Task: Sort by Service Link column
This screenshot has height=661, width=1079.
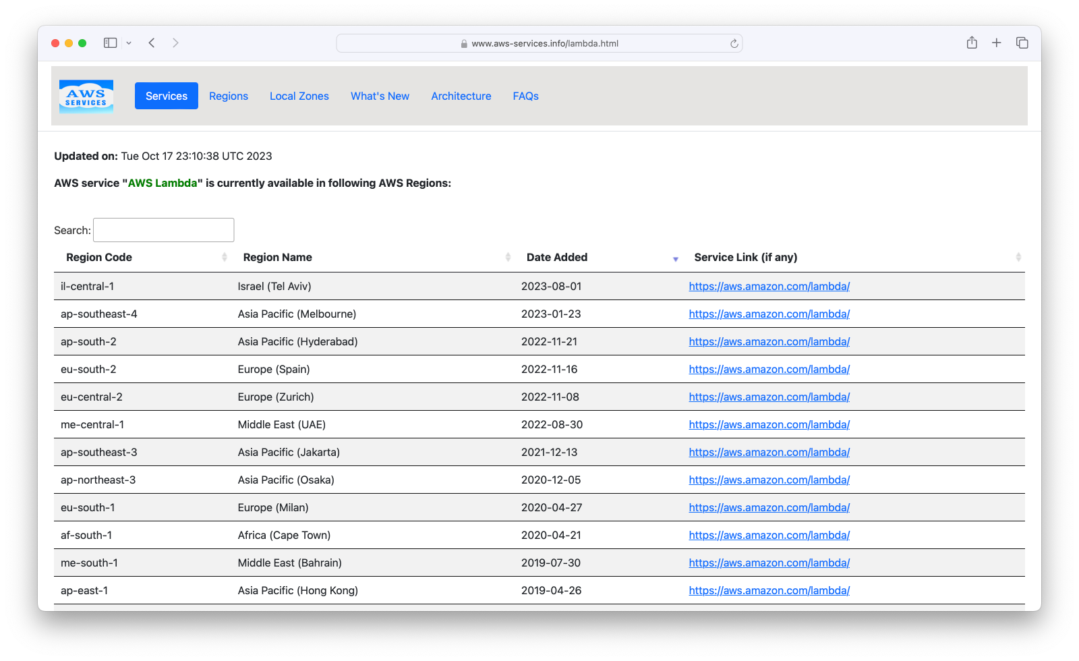Action: (x=745, y=257)
